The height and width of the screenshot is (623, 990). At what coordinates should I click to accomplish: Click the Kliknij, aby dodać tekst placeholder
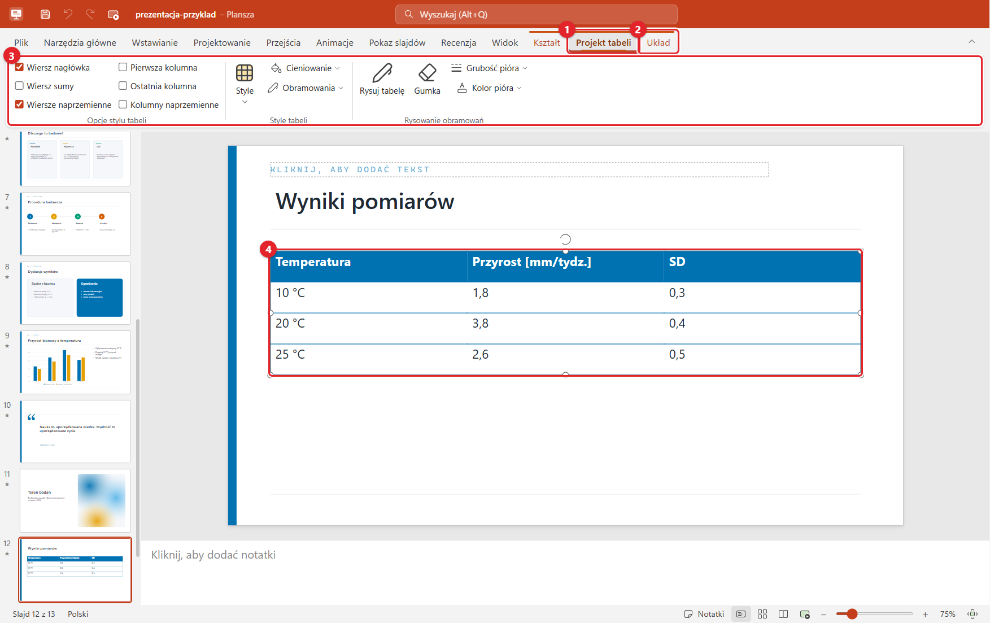519,169
